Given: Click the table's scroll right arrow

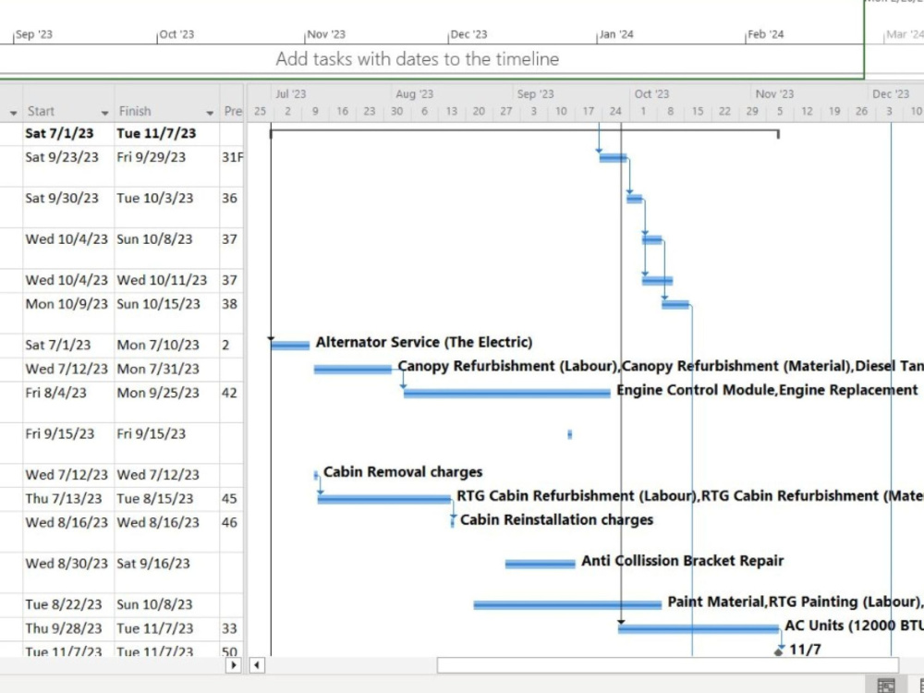Looking at the screenshot, I should tap(234, 665).
